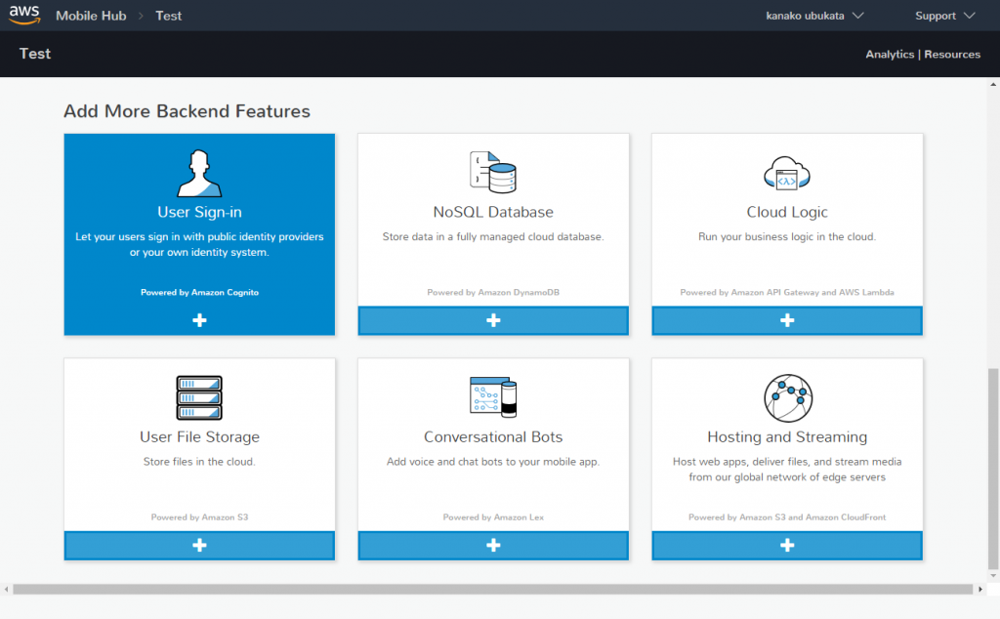The image size is (1000, 619).
Task: Click the horizontal scrollbar right arrow
Action: pyautogui.click(x=980, y=589)
